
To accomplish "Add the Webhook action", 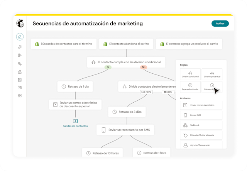I will click(x=201, y=125).
